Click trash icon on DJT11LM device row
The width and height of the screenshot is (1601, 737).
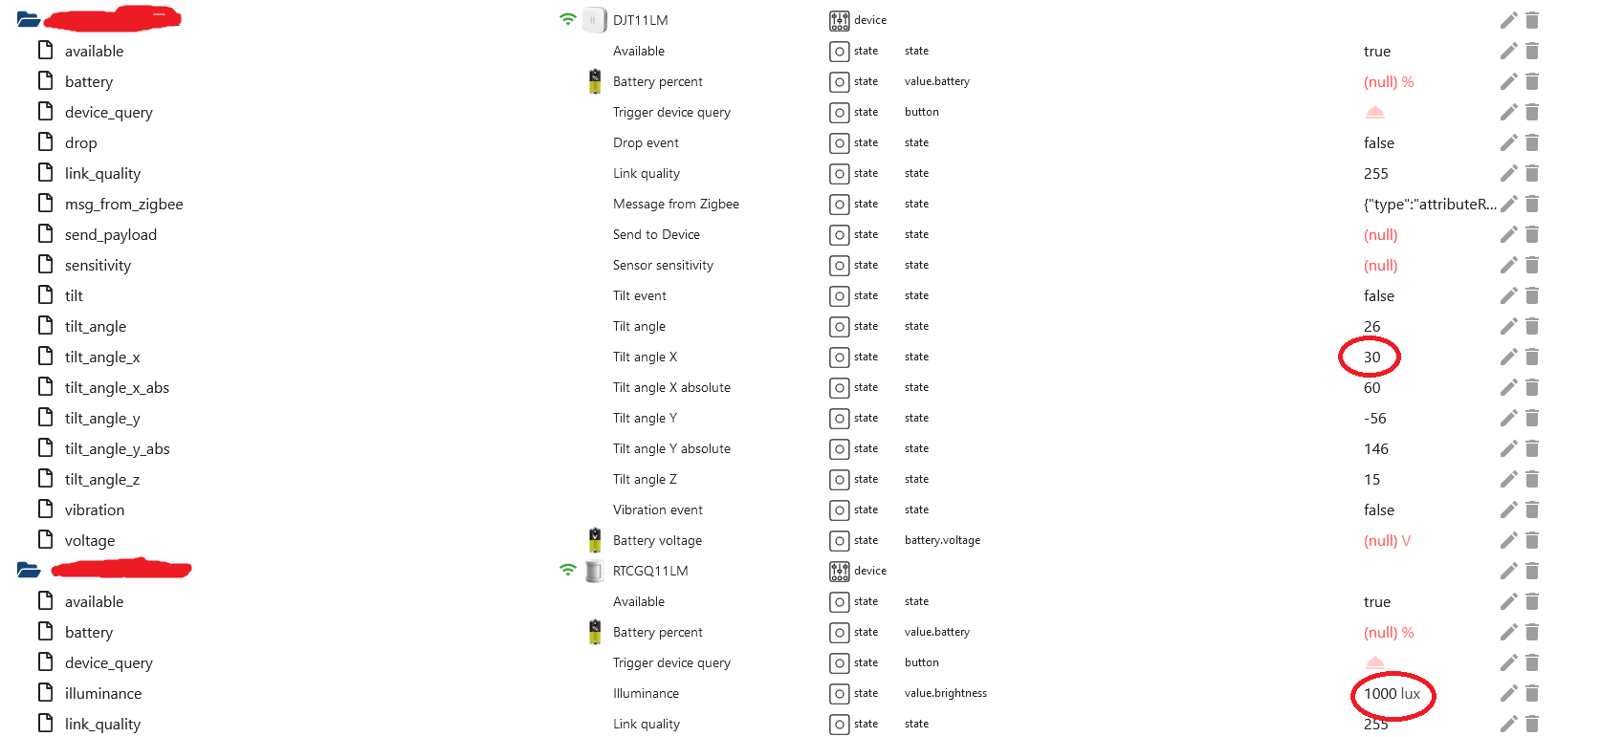click(1532, 20)
